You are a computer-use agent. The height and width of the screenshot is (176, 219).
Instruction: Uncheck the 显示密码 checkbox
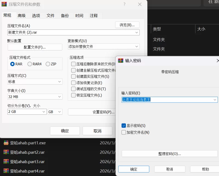124,126
